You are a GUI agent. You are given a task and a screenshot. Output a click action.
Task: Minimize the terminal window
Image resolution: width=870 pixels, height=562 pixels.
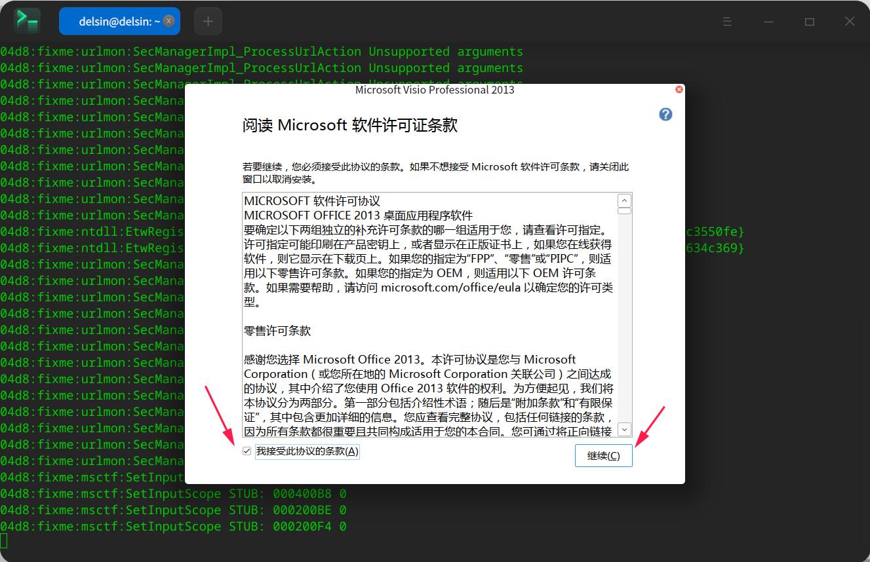[x=768, y=21]
